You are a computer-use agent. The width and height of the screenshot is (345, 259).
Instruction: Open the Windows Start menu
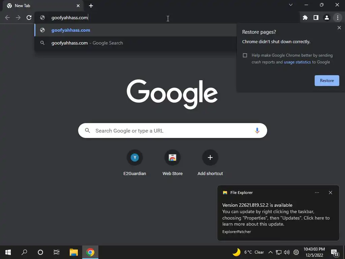pyautogui.click(x=8, y=252)
